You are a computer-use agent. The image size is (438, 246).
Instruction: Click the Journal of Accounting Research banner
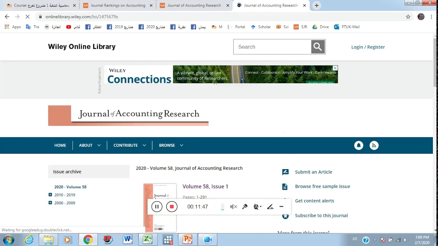click(128, 115)
